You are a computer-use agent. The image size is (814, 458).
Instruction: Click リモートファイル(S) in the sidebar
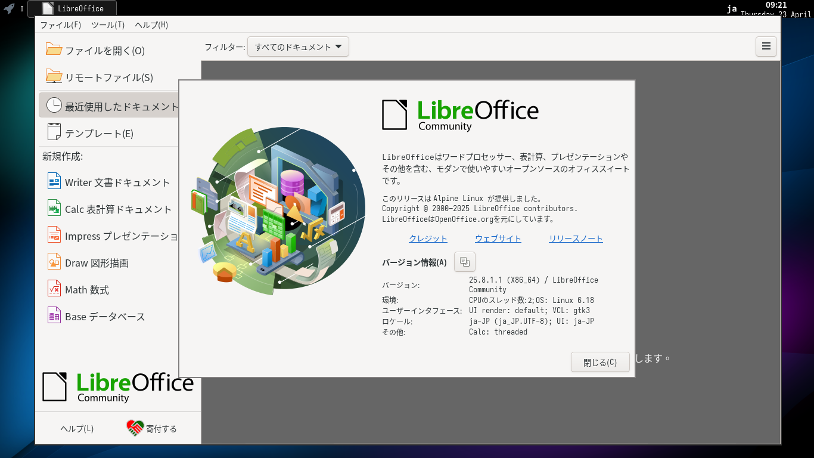pos(109,77)
